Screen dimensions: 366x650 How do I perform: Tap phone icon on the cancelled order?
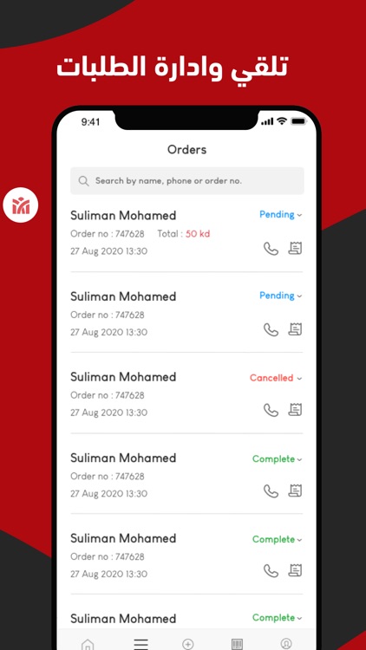pos(271,411)
